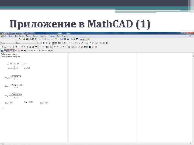Open the zoom percentage dropdown
The image size is (194, 145).
tap(86, 39)
